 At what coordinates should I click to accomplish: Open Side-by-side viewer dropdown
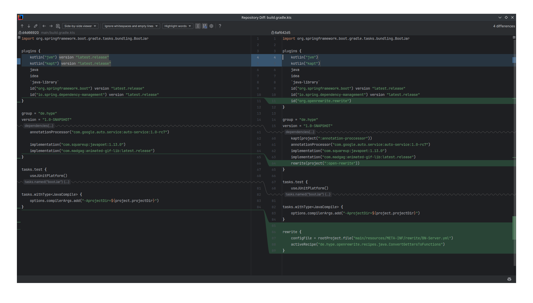[80, 26]
